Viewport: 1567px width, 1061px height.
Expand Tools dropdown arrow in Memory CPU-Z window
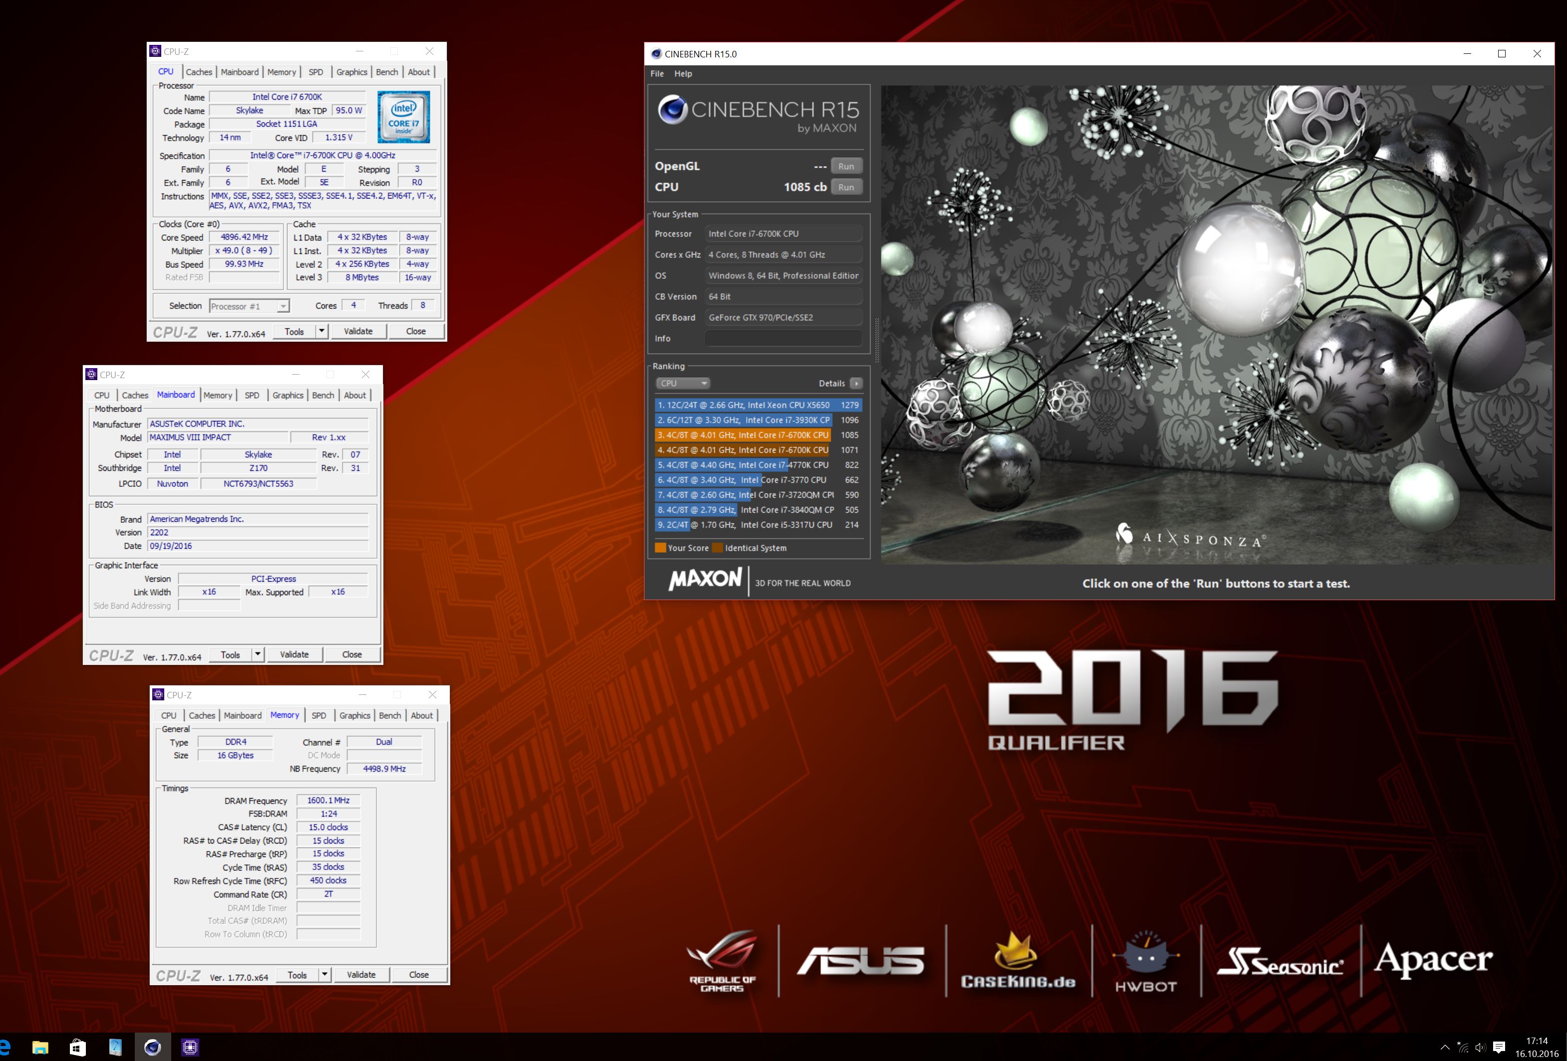324,974
